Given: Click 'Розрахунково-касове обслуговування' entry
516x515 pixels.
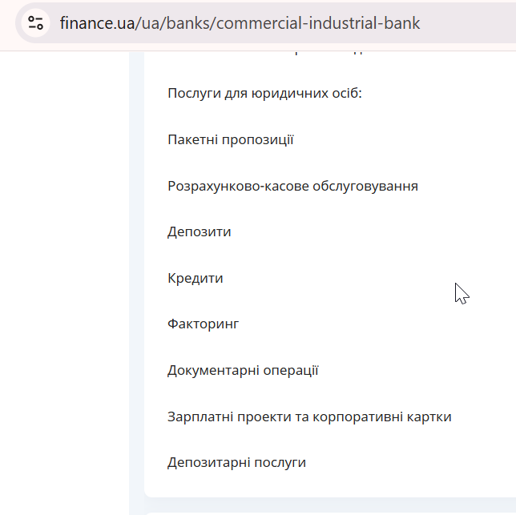Looking at the screenshot, I should tap(293, 186).
